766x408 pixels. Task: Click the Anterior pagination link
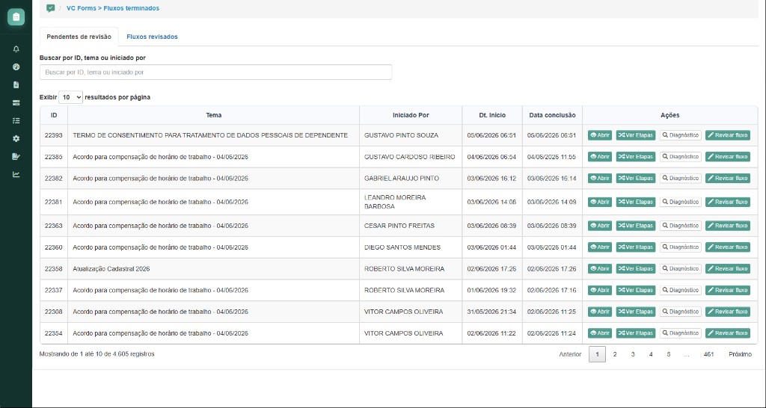pos(570,354)
